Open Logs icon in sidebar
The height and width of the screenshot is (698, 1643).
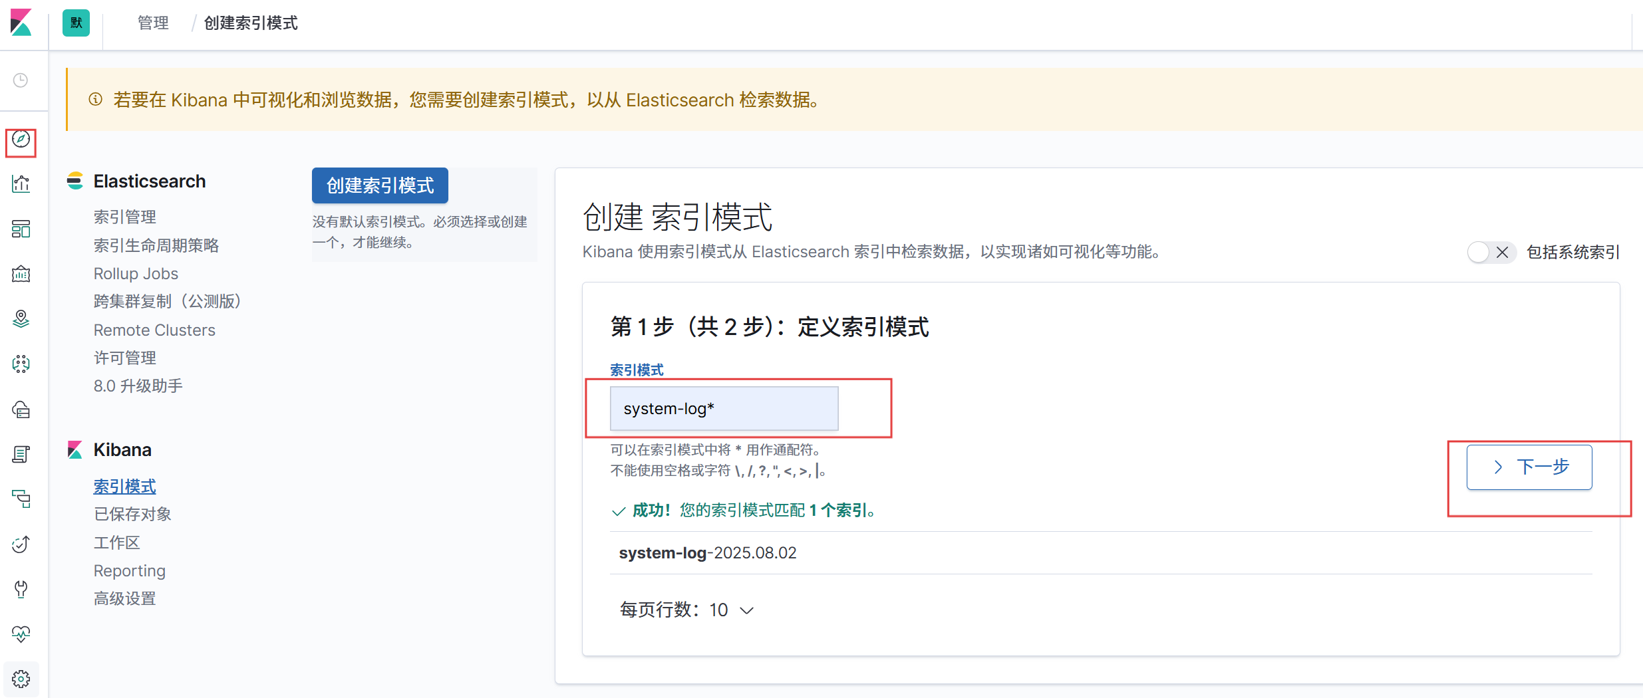21,454
